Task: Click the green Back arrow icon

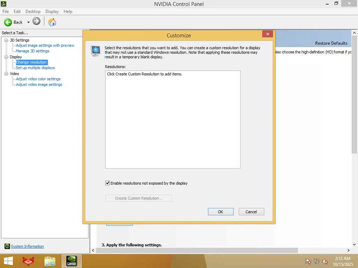Action: [8, 22]
